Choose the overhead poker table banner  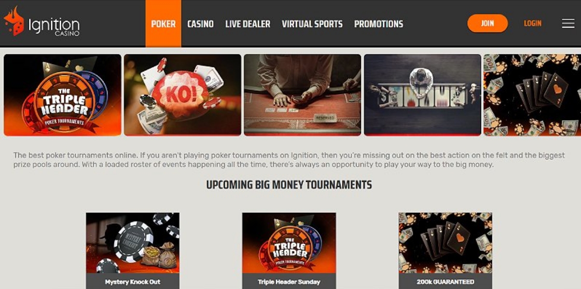pos(423,95)
